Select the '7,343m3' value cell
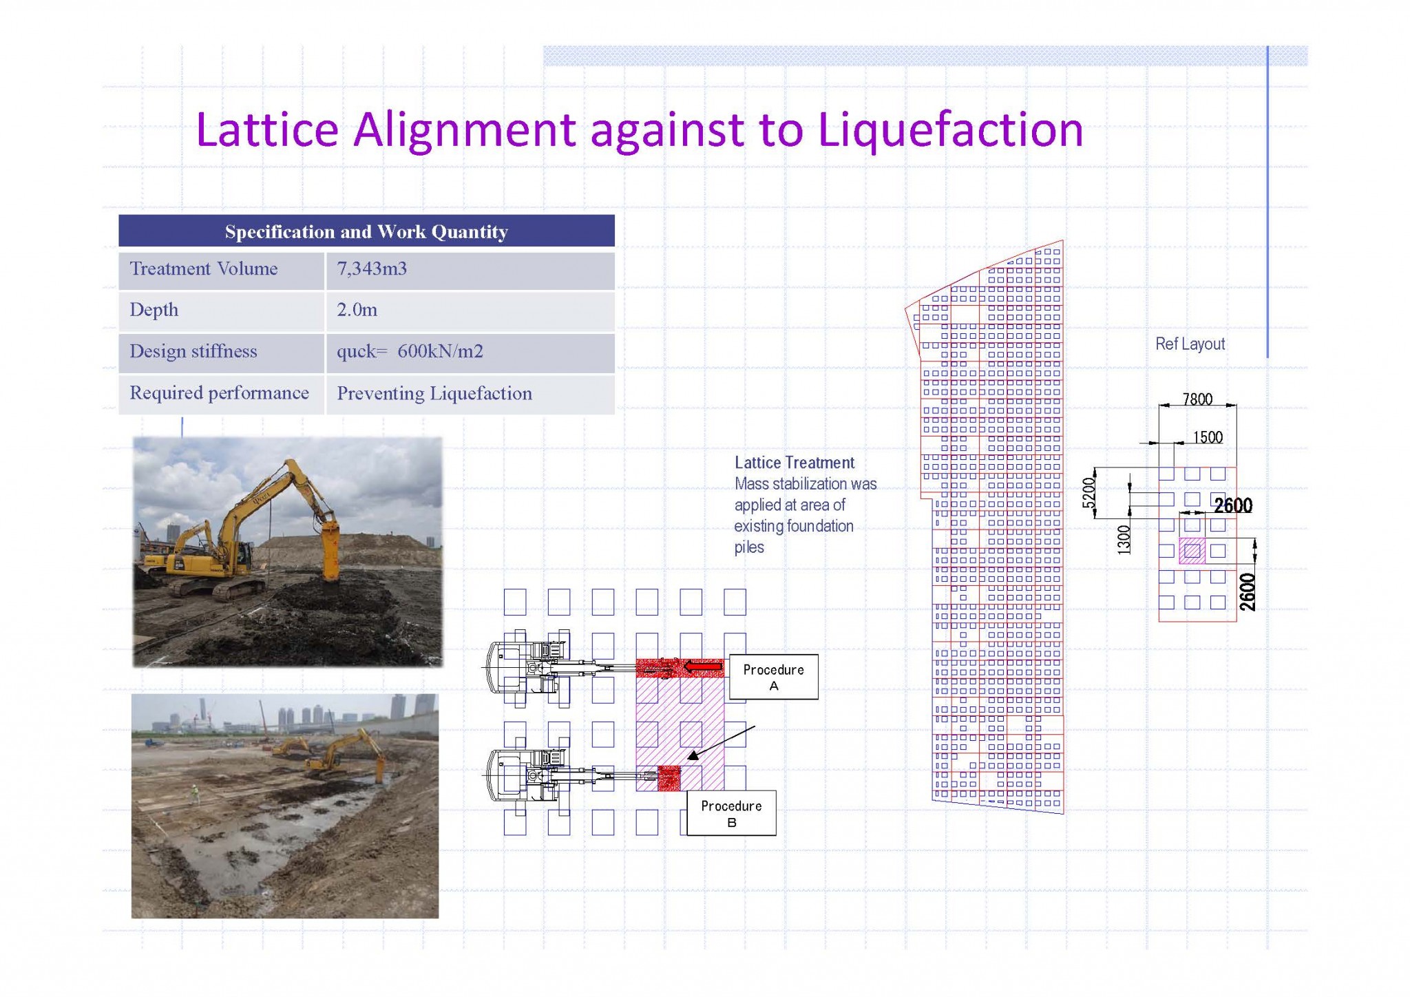The image size is (1410, 997). [x=470, y=270]
